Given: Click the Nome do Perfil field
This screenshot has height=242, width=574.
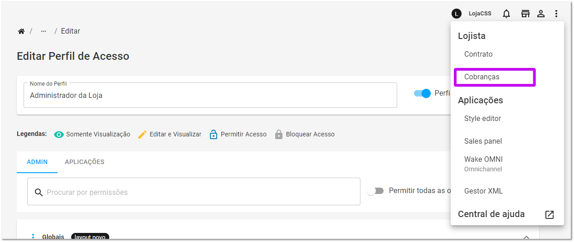Looking at the screenshot, I should (210, 95).
